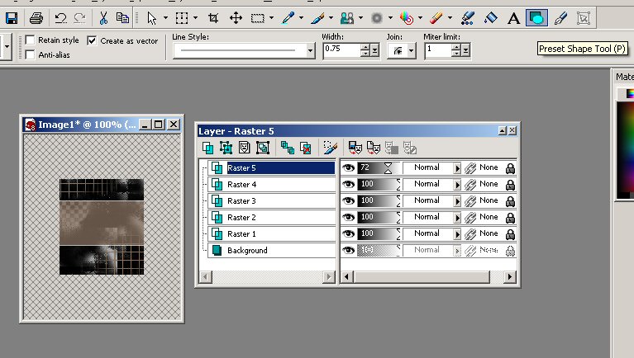Uncheck Create as vector option
Image resolution: width=634 pixels, height=358 pixels.
(92, 40)
